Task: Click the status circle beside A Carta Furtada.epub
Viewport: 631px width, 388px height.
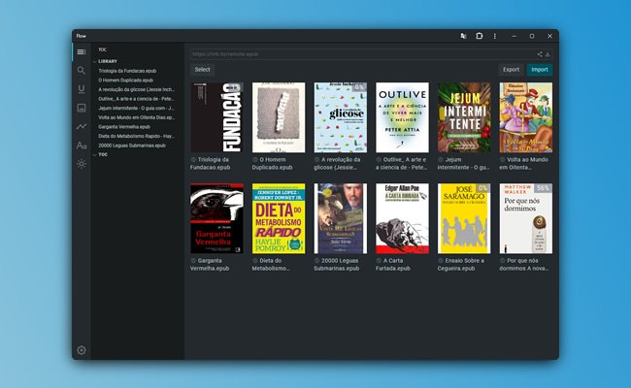Action: tap(379, 261)
